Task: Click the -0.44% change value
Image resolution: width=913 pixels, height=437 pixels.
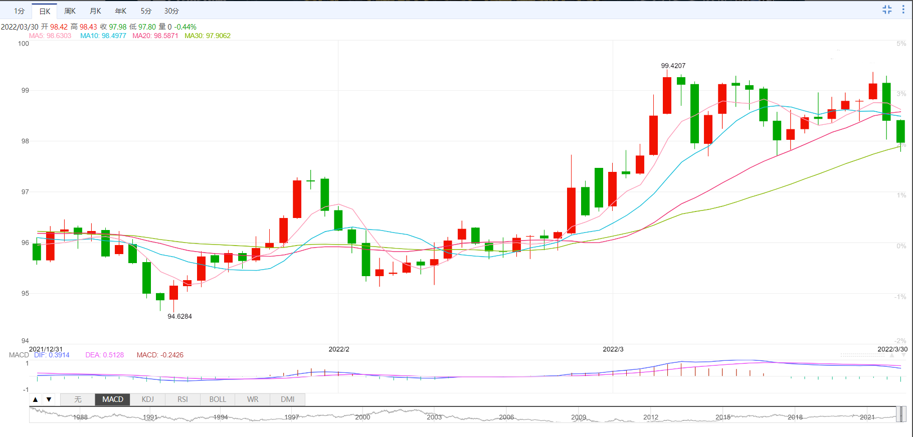Action: pyautogui.click(x=186, y=27)
